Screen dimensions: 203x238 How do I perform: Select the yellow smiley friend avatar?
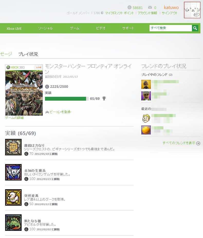(x=146, y=130)
